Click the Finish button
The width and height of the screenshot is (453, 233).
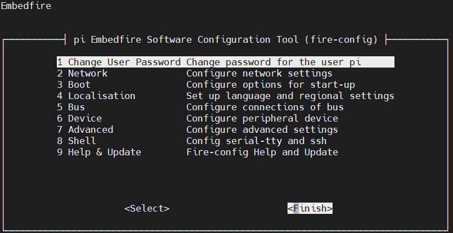310,208
